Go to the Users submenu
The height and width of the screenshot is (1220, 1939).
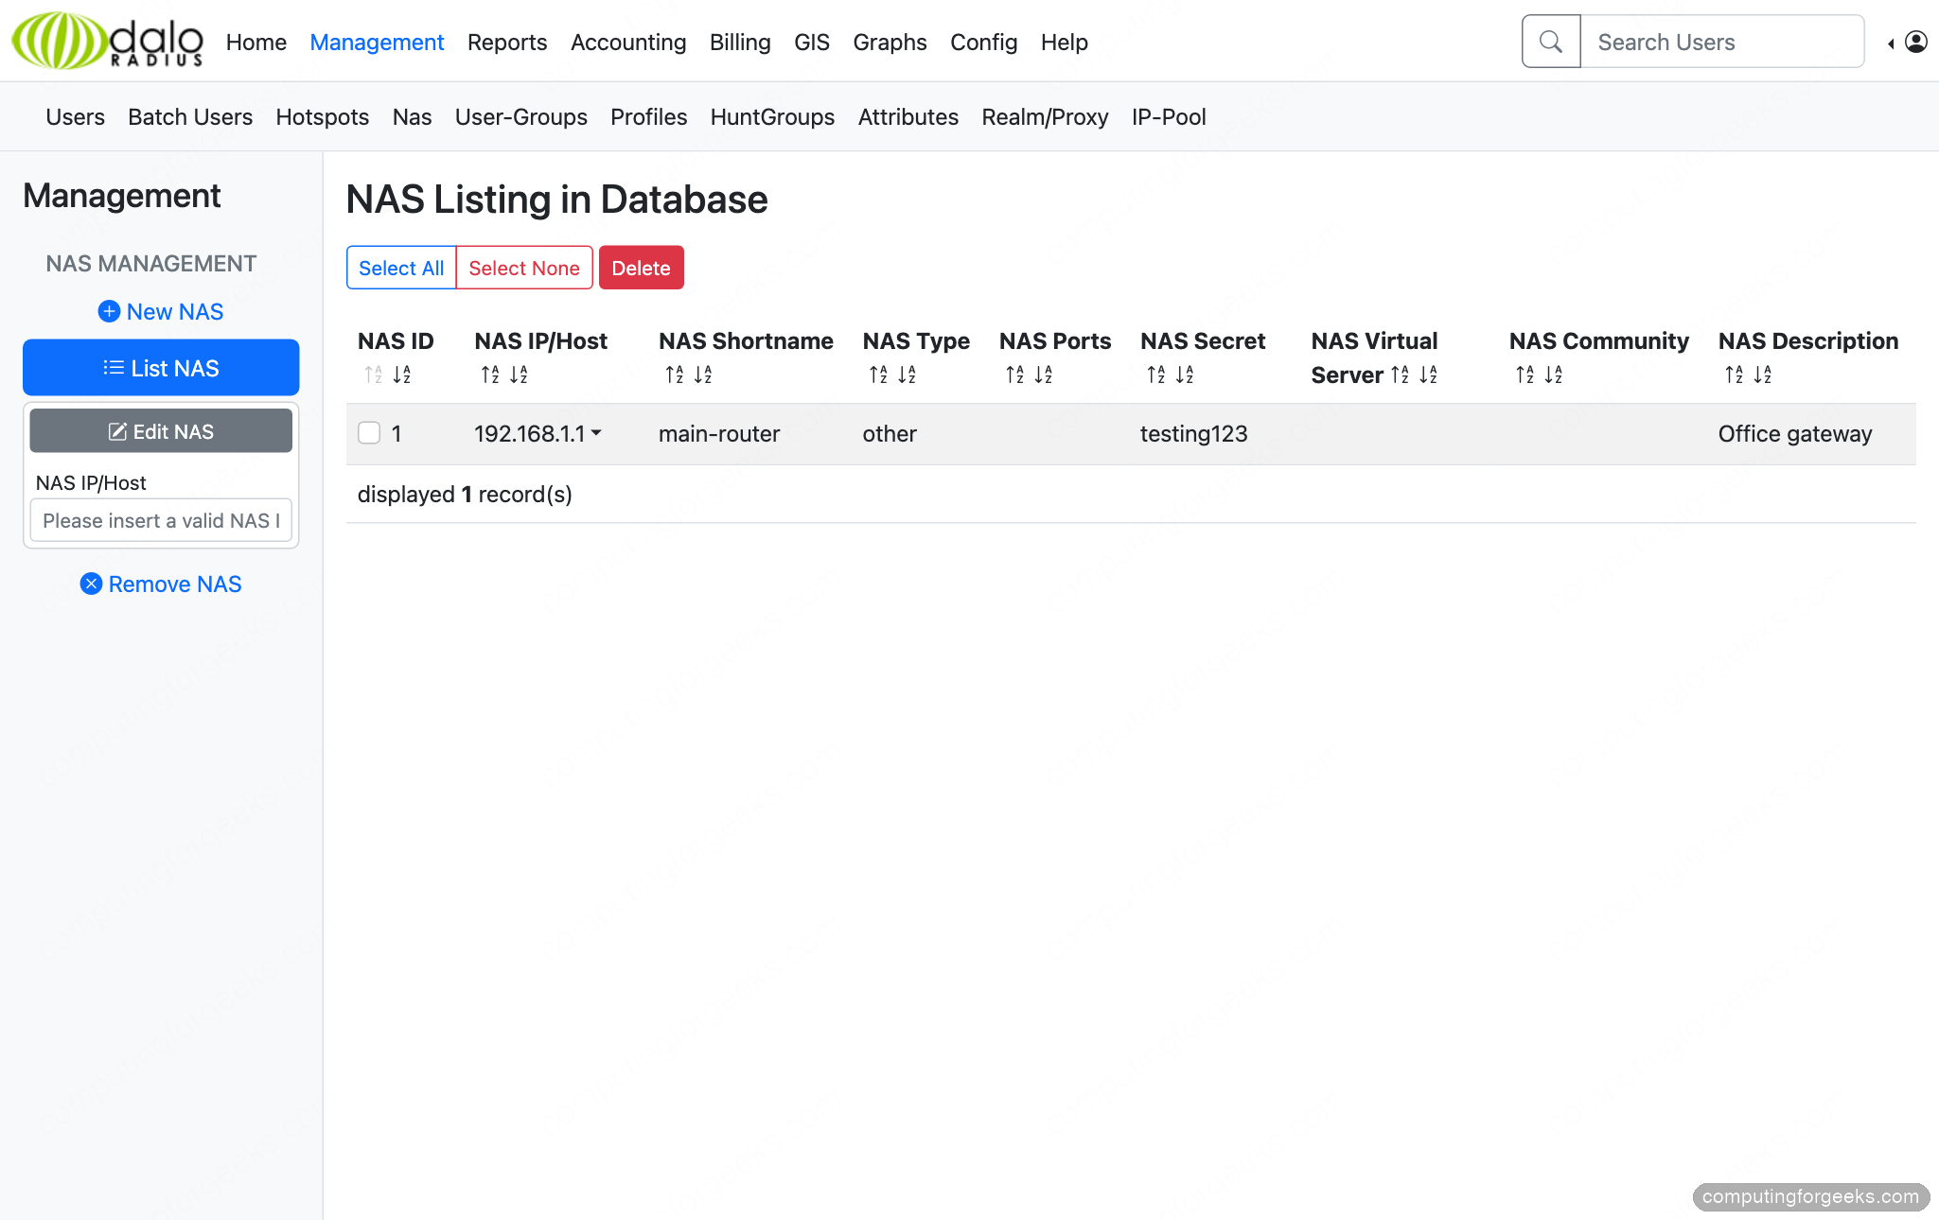click(x=76, y=117)
